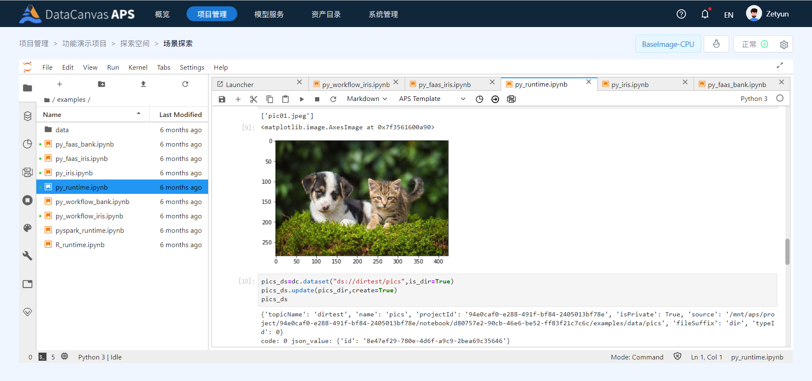Cut the selected cells
Viewport: 812px width, 381px height.
tap(254, 99)
